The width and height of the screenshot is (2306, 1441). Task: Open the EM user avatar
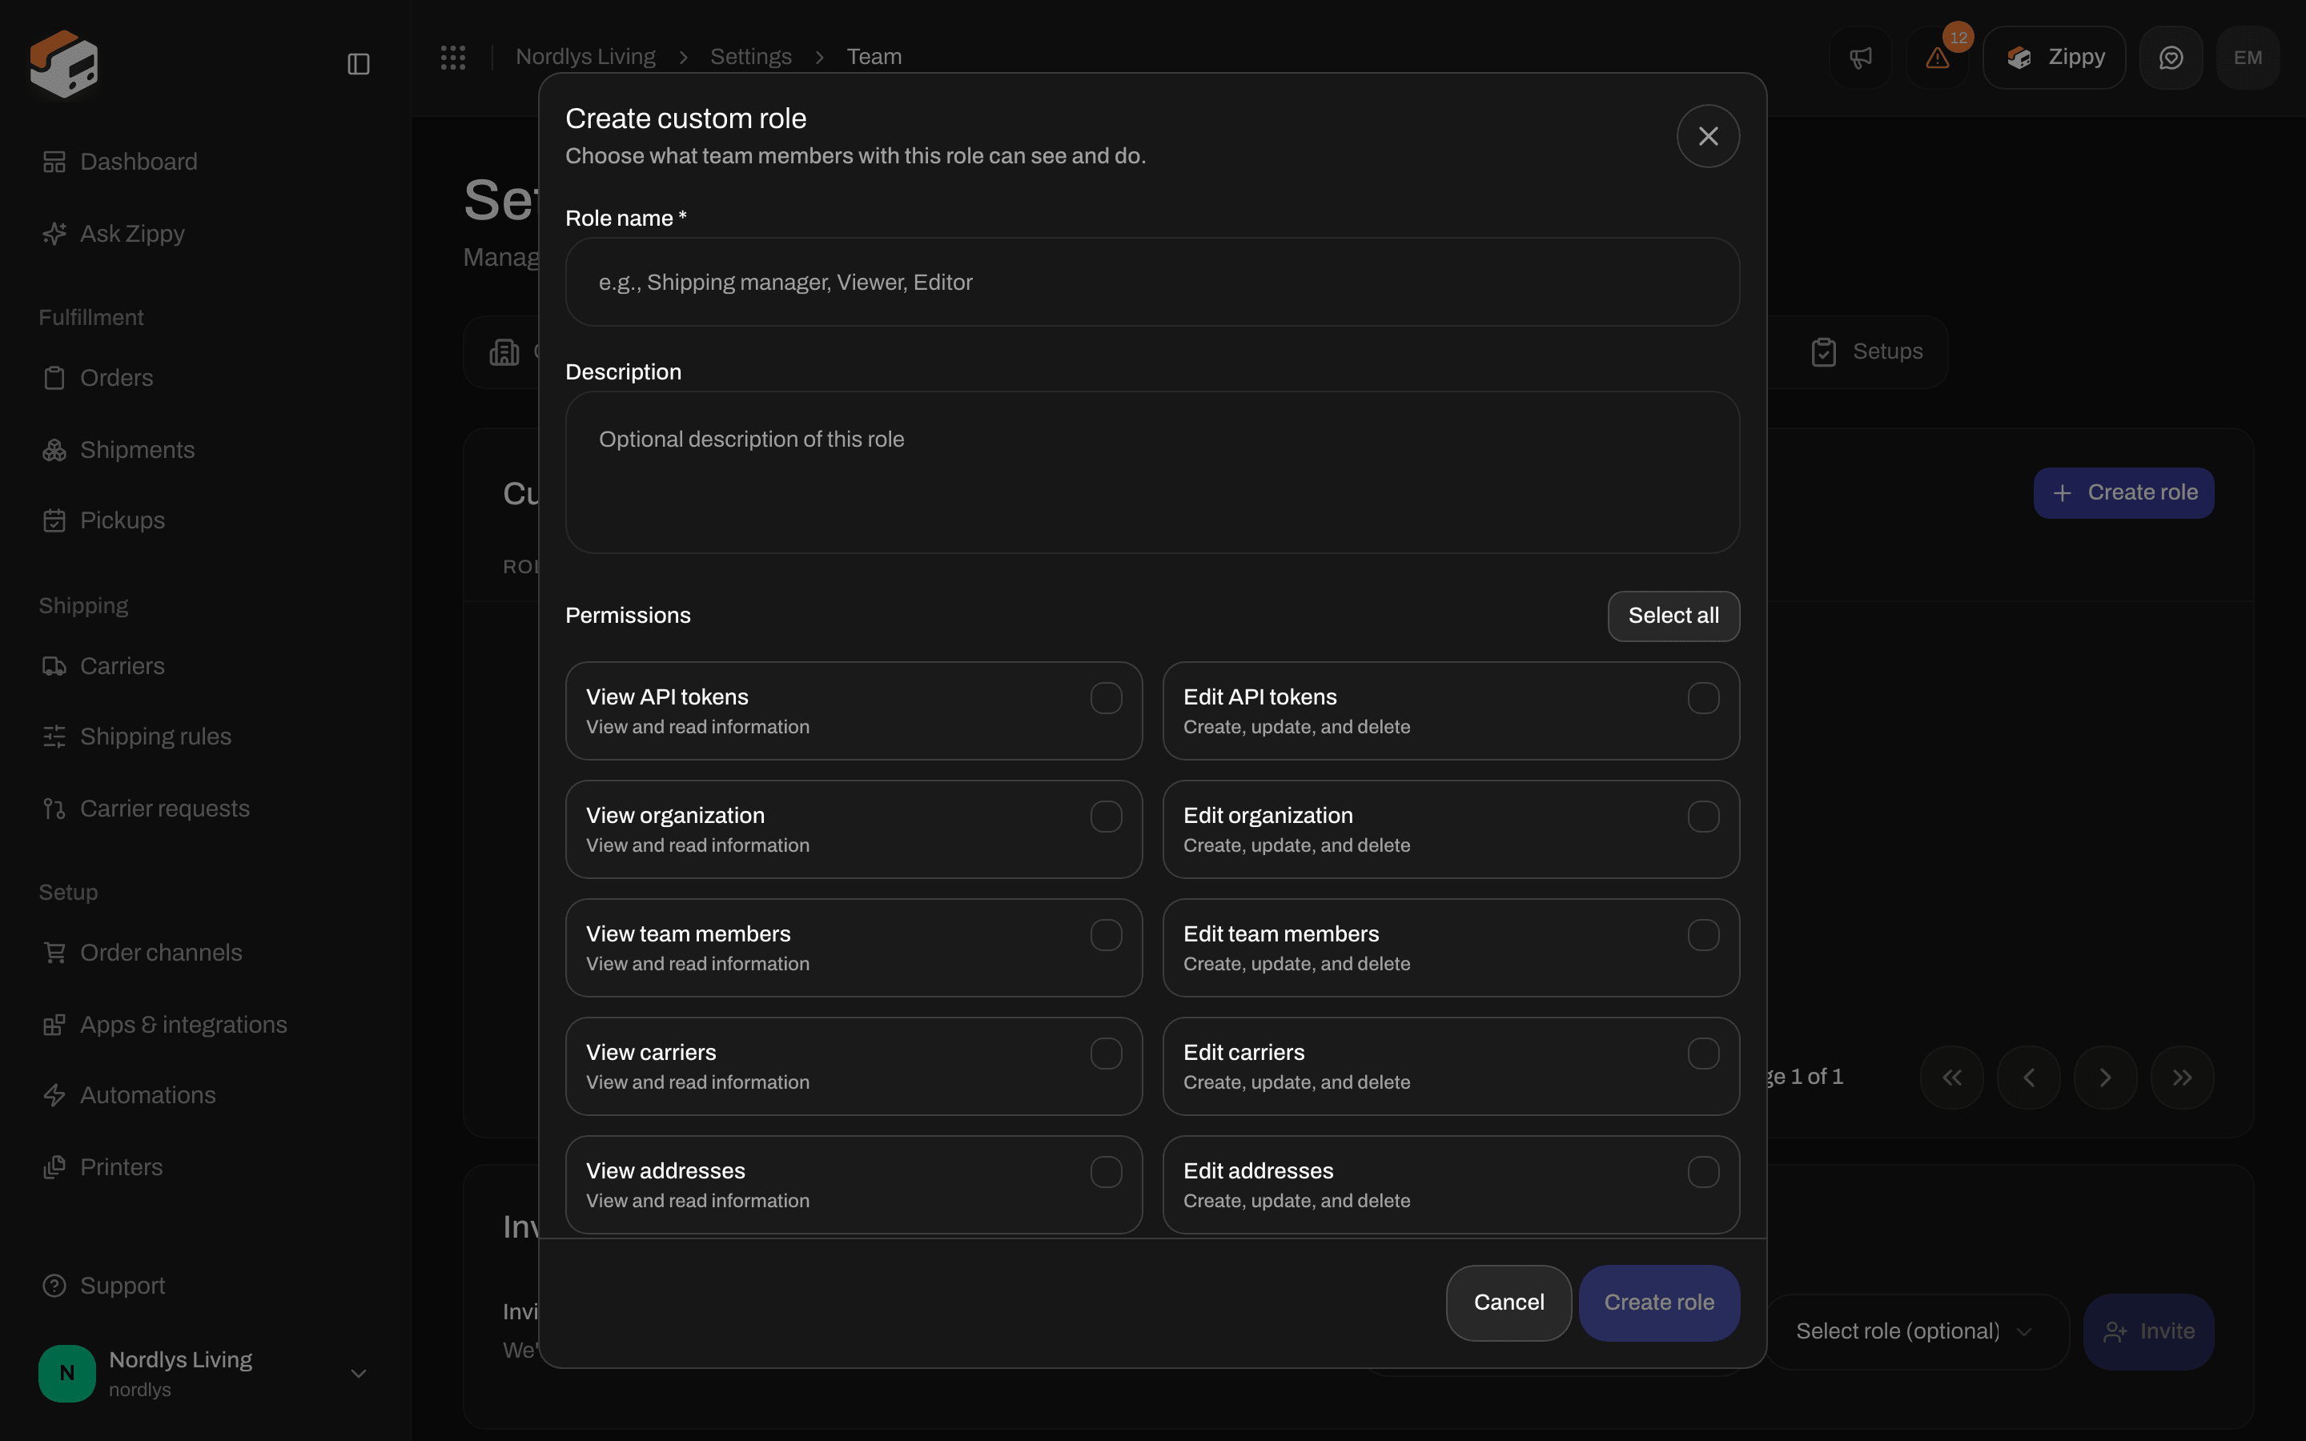click(2248, 57)
